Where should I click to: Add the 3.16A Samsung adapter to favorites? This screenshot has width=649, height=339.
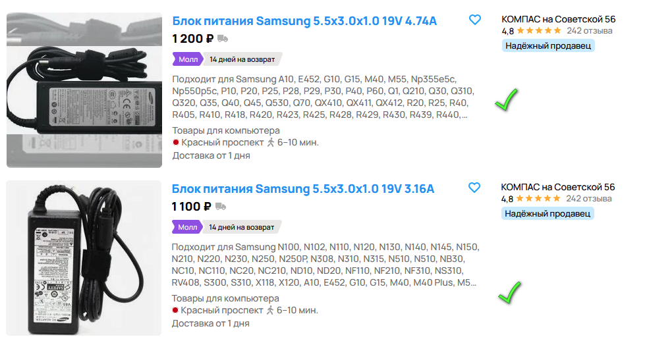click(x=474, y=188)
